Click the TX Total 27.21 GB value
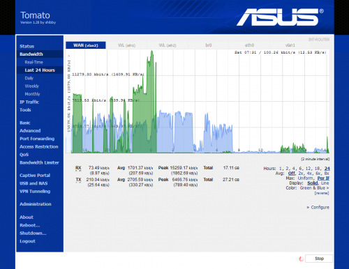 click(231, 180)
